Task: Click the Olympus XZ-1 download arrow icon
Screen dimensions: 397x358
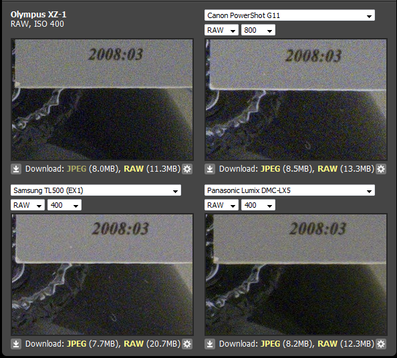Action: point(16,169)
